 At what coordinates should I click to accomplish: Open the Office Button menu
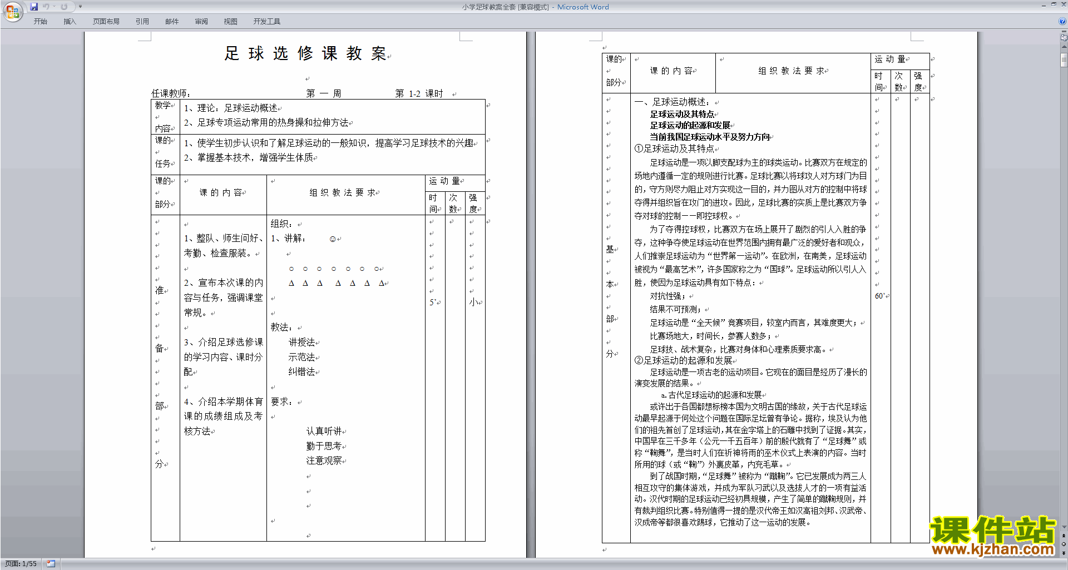(12, 11)
